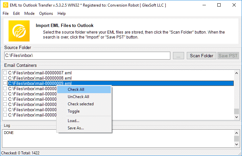
Task: Select Check selected in context menu
Action: click(84, 104)
